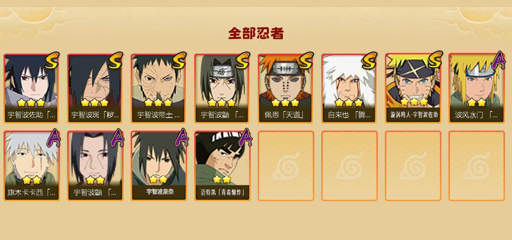
Task: Select the 自来也 ninja card
Action: coord(350,88)
